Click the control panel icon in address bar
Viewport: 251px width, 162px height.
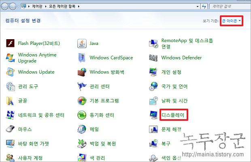(24, 6)
